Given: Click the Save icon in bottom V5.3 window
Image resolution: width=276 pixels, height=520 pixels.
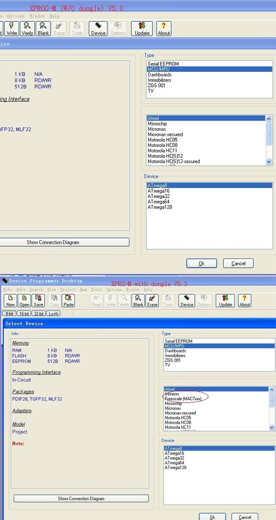Looking at the screenshot, I should pos(39,301).
